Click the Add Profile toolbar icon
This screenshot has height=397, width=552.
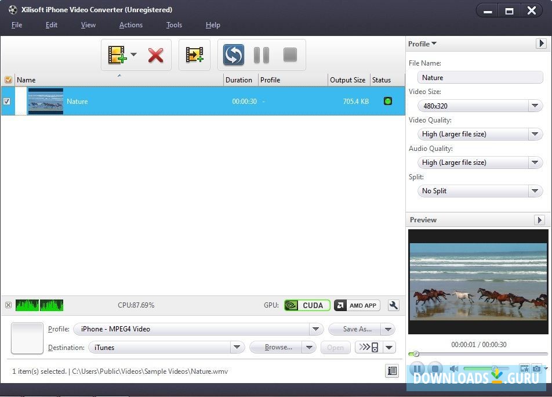click(x=194, y=55)
